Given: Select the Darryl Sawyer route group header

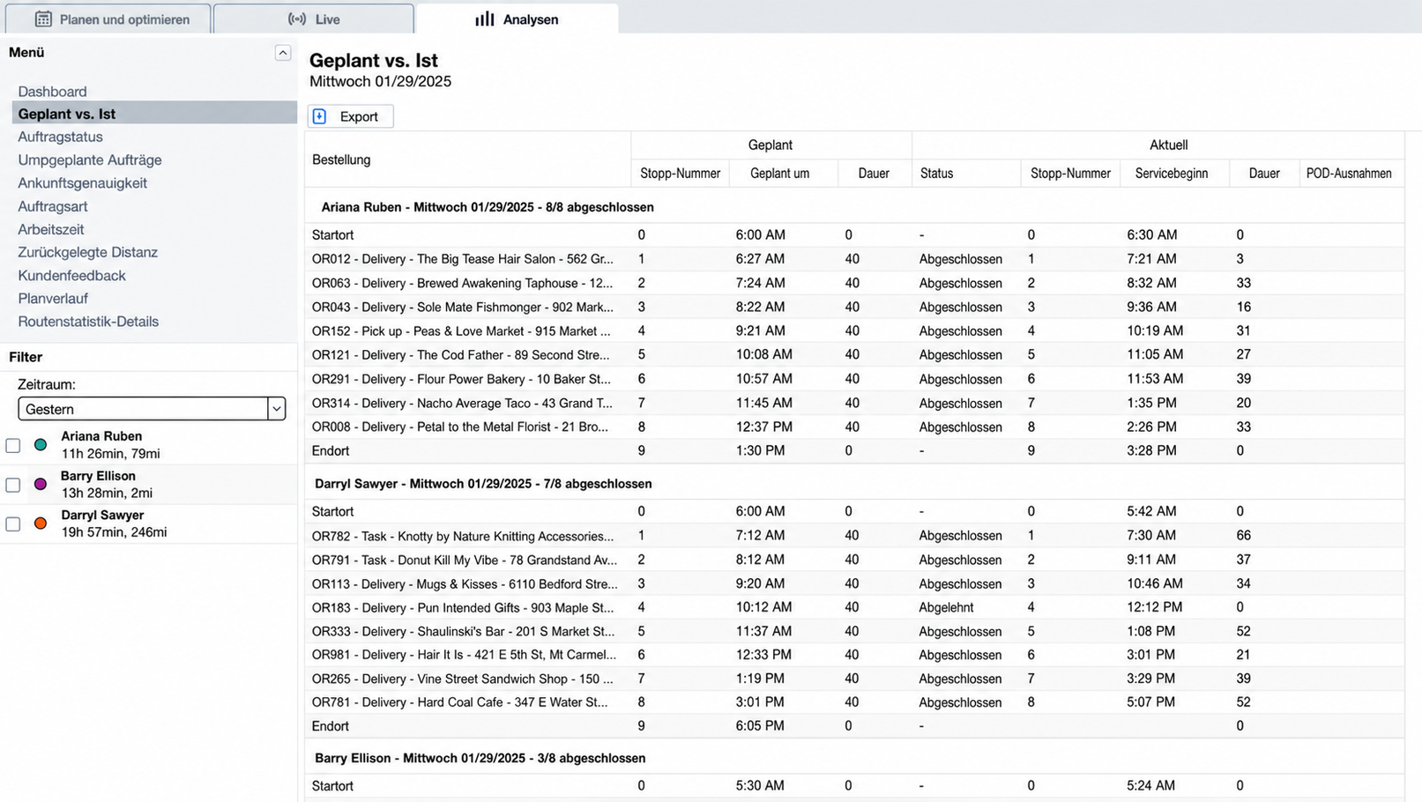Looking at the screenshot, I should pos(854,484).
